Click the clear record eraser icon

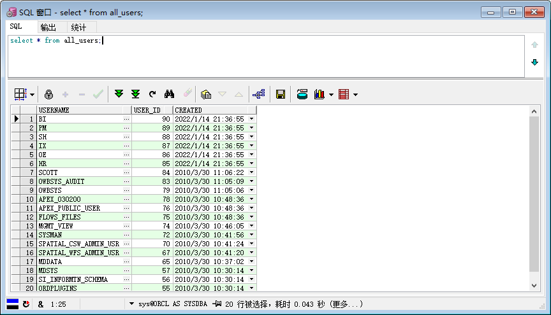tap(187, 93)
